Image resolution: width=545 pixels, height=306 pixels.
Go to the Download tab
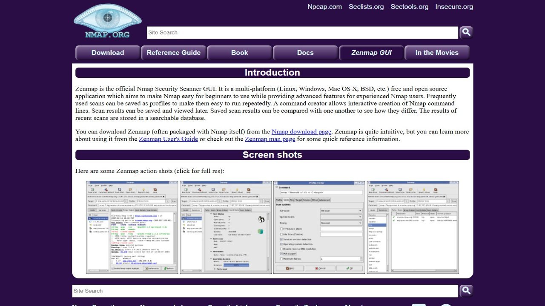click(x=108, y=53)
